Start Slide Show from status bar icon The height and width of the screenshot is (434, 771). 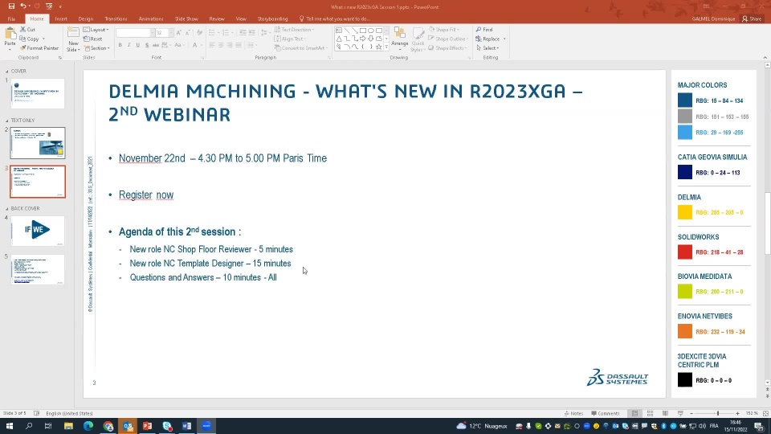click(x=680, y=413)
